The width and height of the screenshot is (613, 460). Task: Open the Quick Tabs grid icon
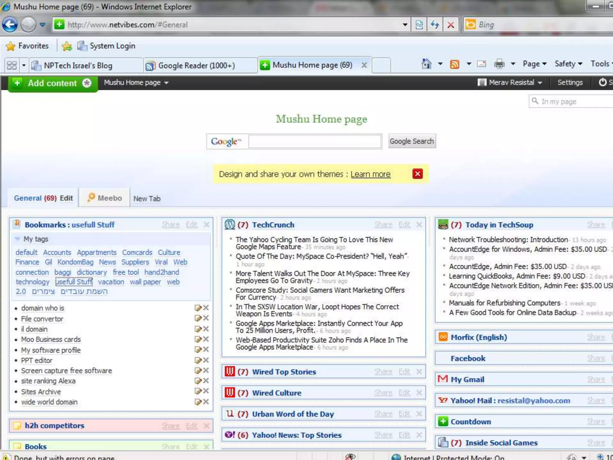[x=12, y=65]
